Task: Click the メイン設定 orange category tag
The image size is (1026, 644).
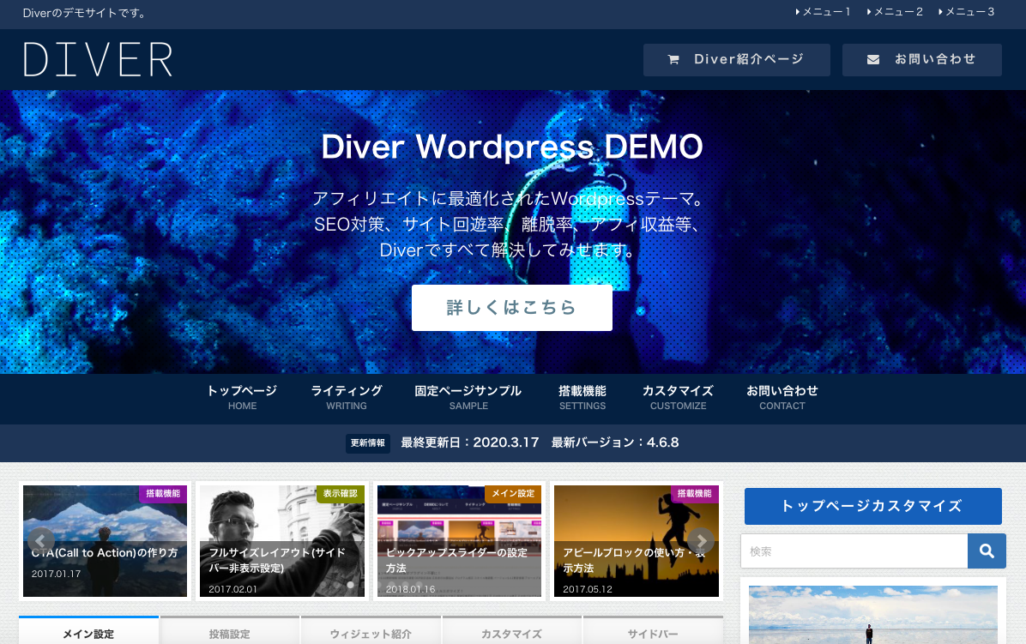Action: (513, 494)
